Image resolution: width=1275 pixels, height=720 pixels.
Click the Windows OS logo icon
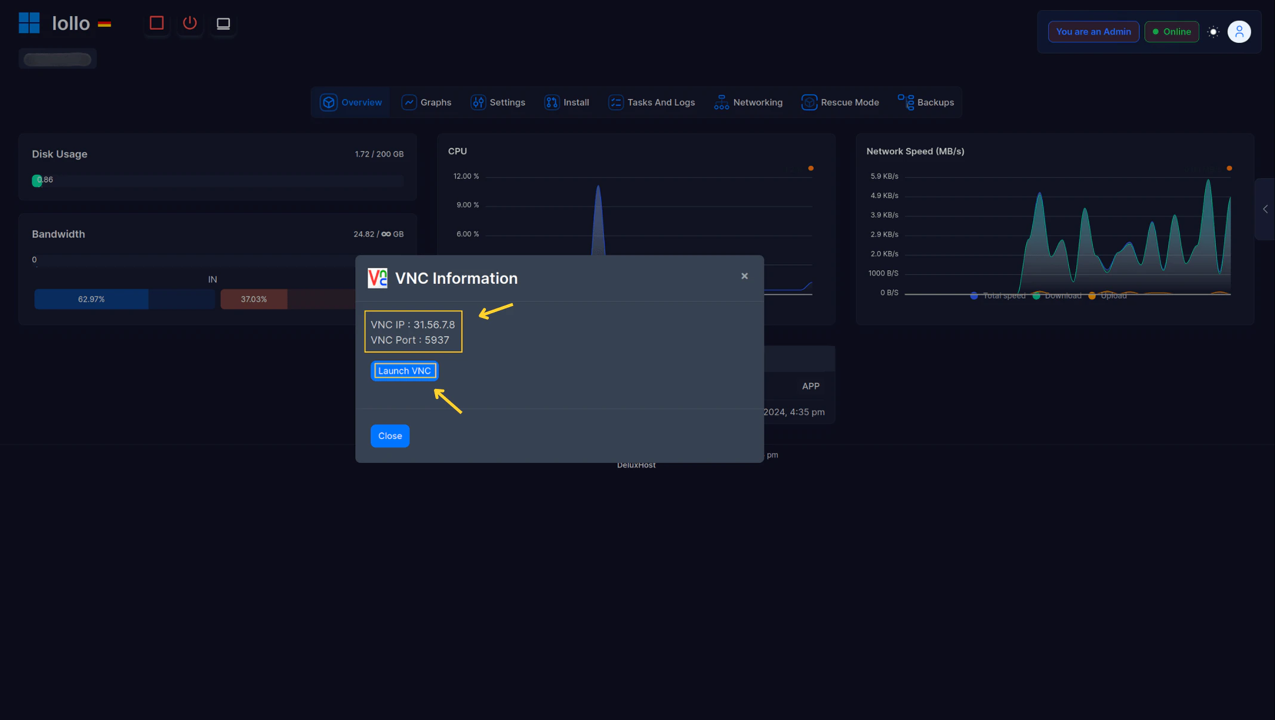point(29,23)
